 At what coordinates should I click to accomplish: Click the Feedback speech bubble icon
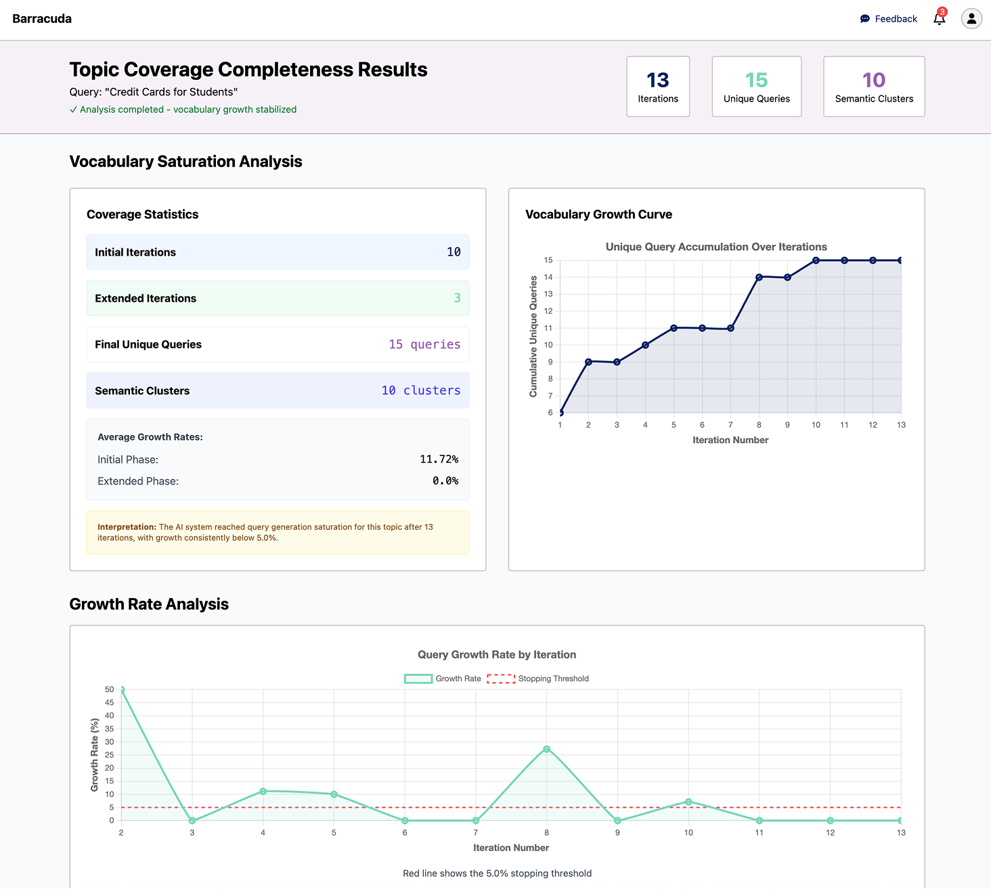coord(864,19)
